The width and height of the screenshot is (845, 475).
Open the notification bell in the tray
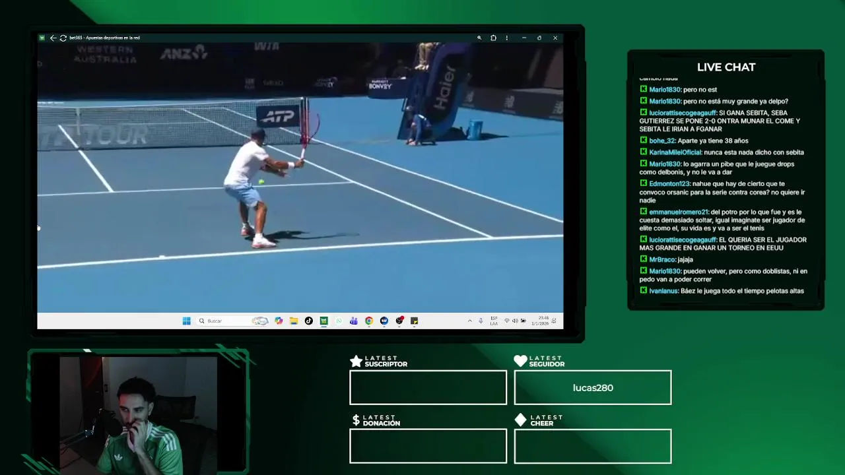click(555, 321)
